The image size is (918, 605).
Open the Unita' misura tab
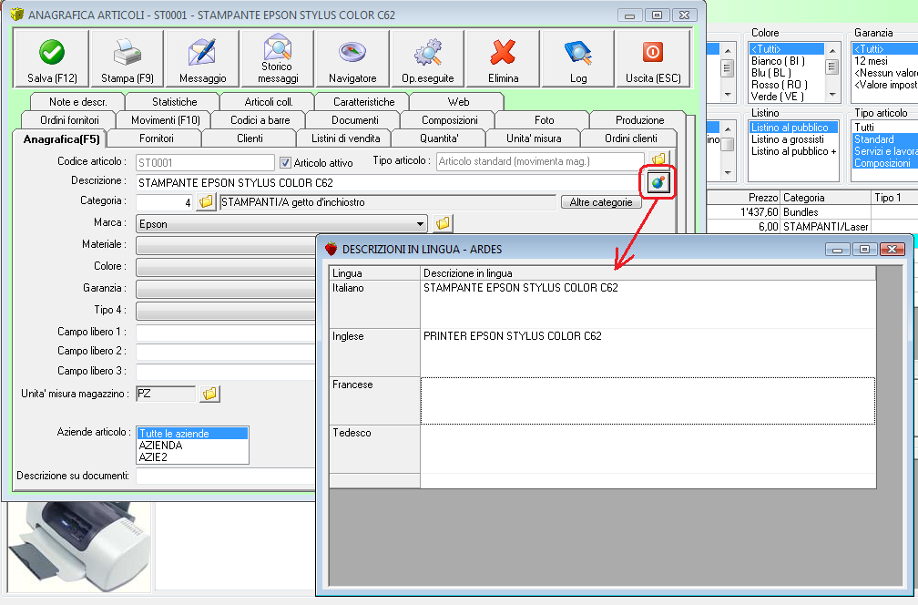pos(534,138)
